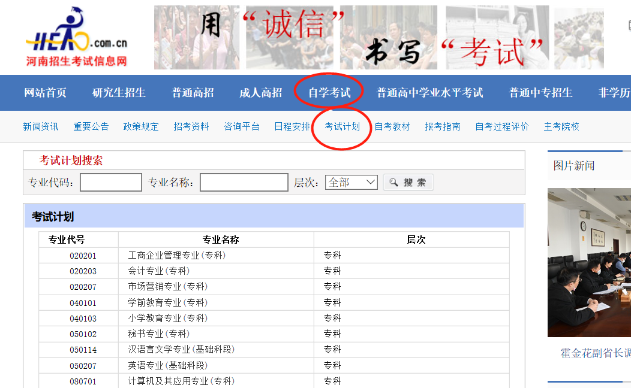The width and height of the screenshot is (631, 388).
Task: Open the 霍金花副省长 news caption link
Action: coord(596,353)
